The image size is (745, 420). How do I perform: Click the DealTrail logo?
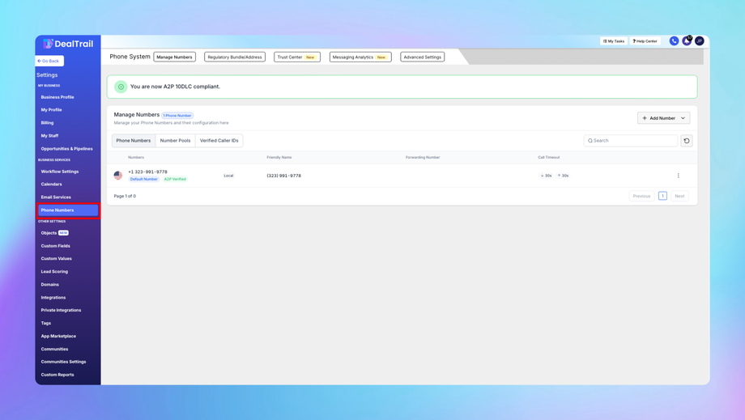click(68, 44)
